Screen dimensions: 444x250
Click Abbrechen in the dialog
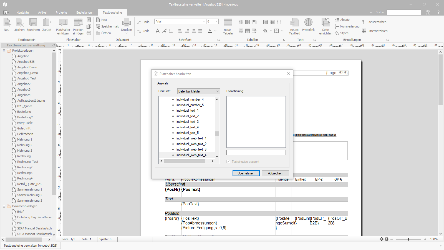[275, 173]
